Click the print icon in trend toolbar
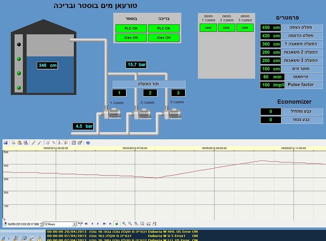The width and height of the screenshot is (326, 241). [13, 143]
